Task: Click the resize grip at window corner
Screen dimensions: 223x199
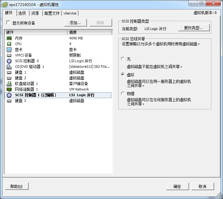Action: point(219,195)
